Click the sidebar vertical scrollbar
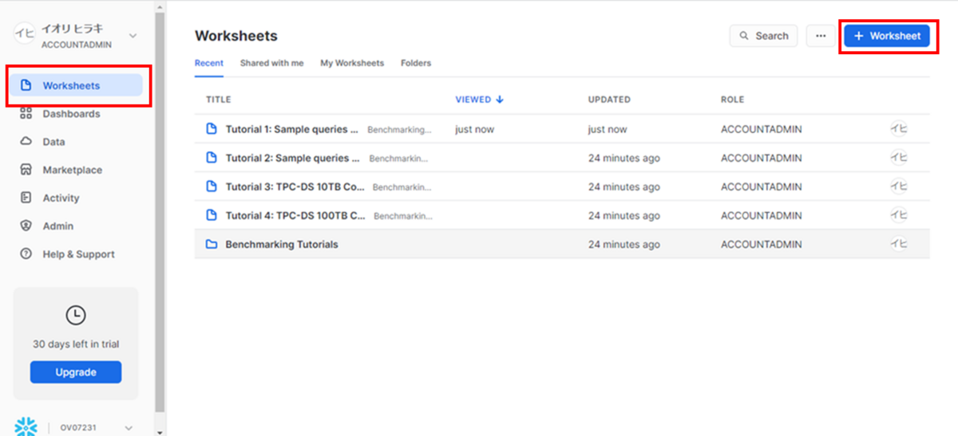The image size is (958, 436). pyautogui.click(x=160, y=211)
